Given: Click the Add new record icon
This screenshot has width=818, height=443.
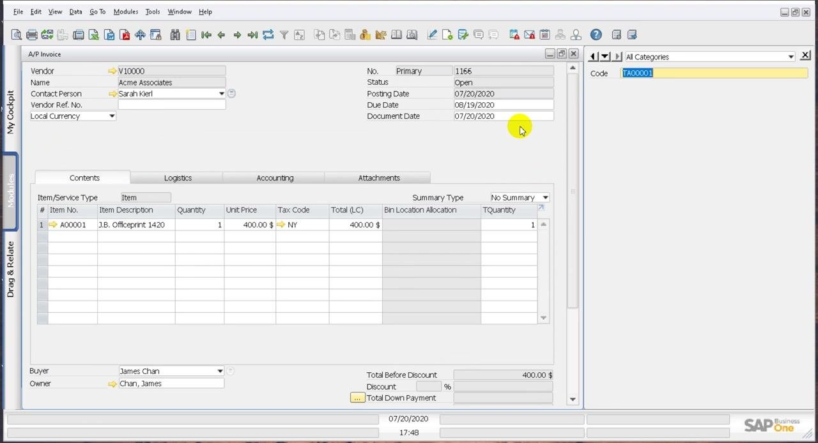Looking at the screenshot, I should click(190, 35).
